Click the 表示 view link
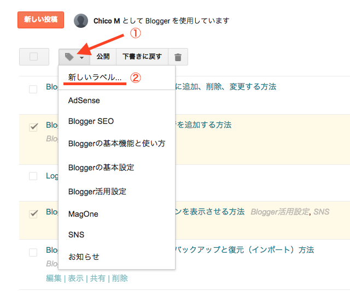Viewport: 350px width, 291px height. (x=75, y=278)
